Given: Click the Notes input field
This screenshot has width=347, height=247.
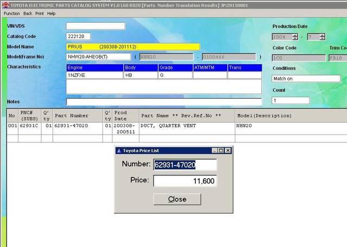Looking at the screenshot, I should coord(164,102).
